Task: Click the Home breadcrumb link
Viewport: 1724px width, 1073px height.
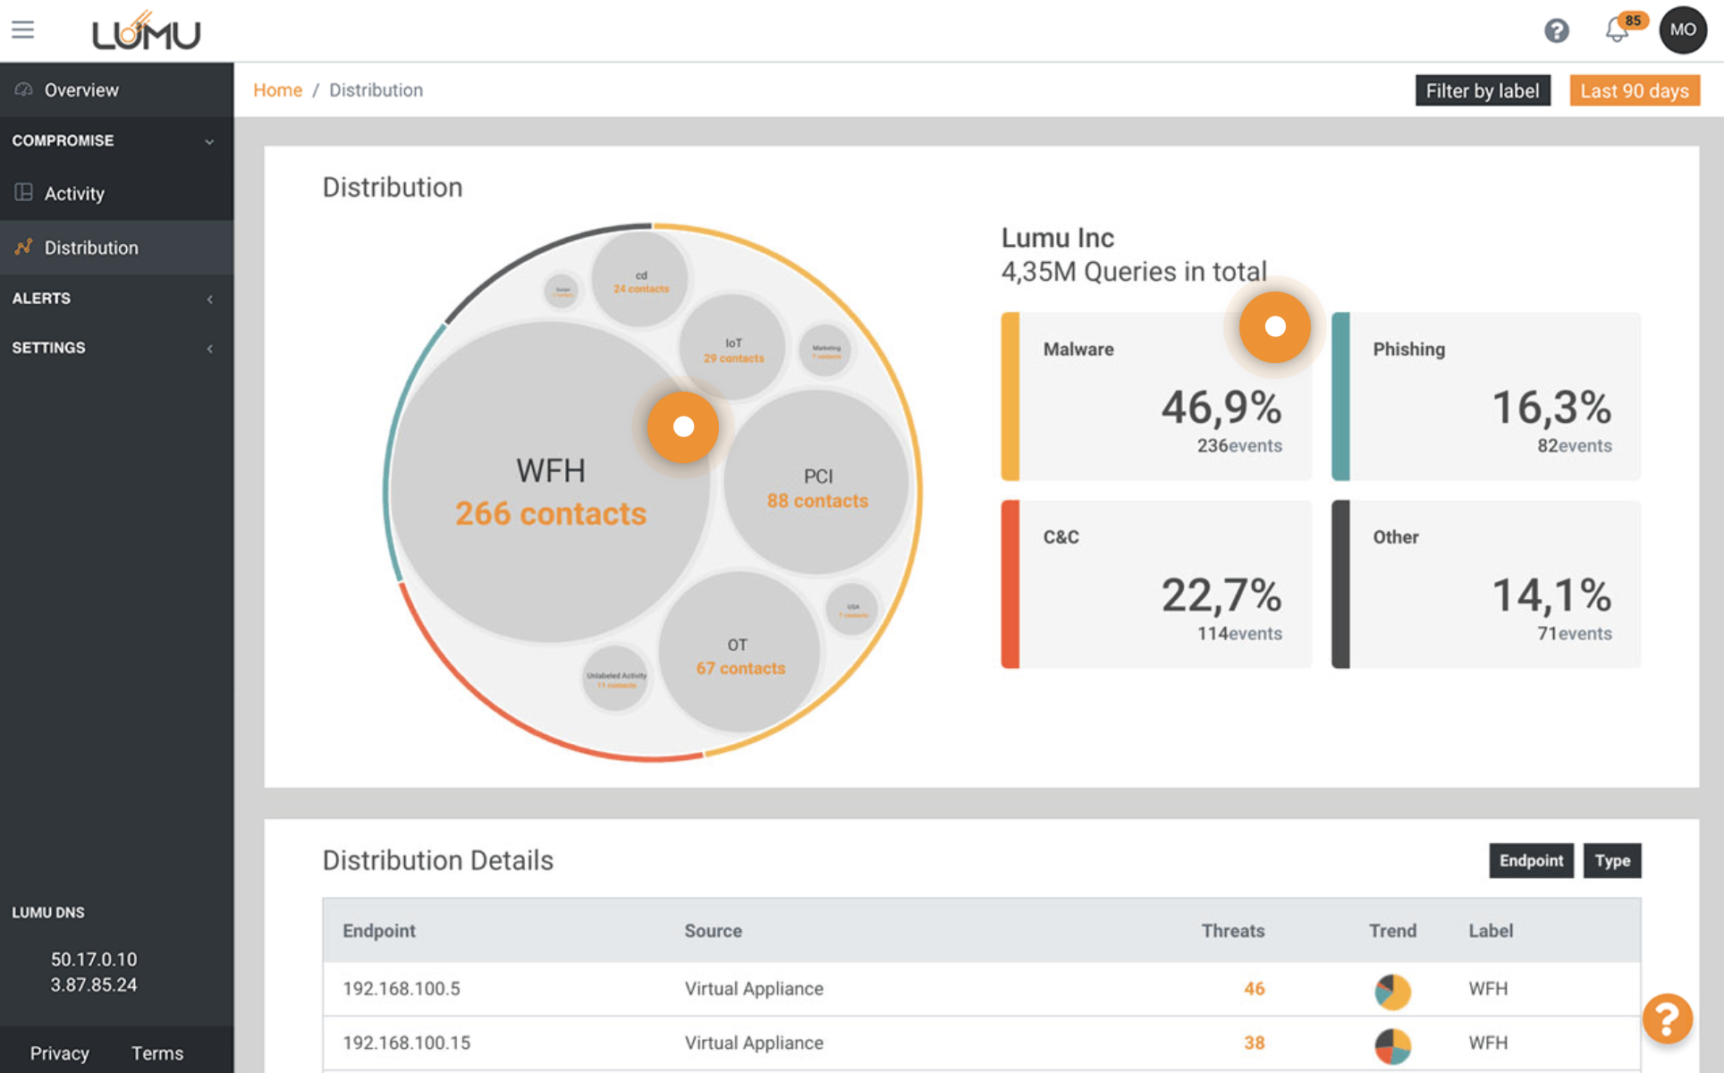Action: [x=277, y=90]
